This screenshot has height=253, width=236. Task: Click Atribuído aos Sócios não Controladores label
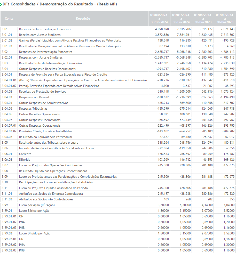pyautogui.click(x=46, y=199)
